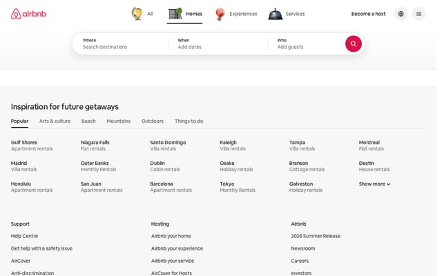Open the Investors link

click(x=301, y=273)
